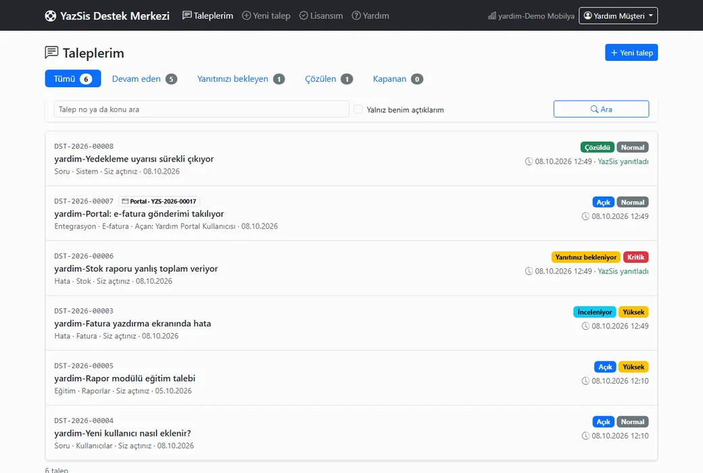The width and height of the screenshot is (703, 473).
Task: Click the DST-2026-00005 ticket number
Action: (84, 366)
